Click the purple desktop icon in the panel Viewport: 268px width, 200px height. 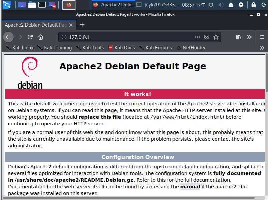[22, 5]
